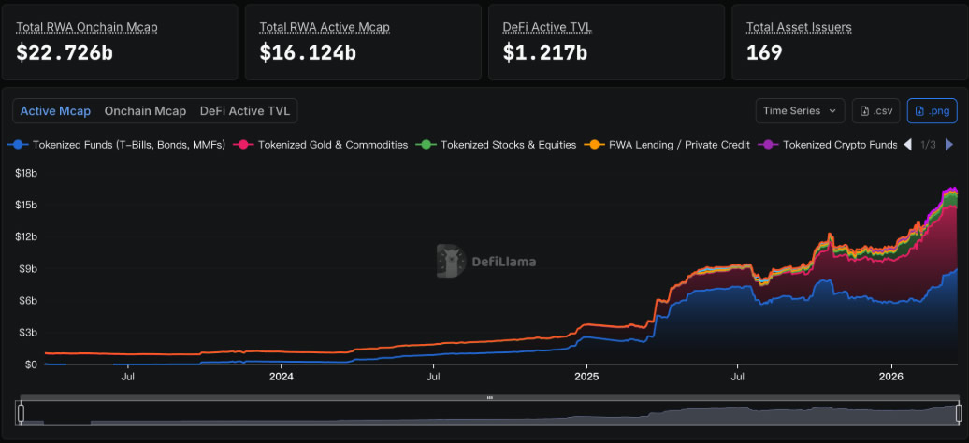Click the right handle of timeline slider
This screenshot has width=969, height=443.
click(959, 413)
